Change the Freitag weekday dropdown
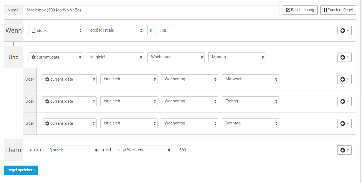Screen dimensions: 362x183 coord(250,101)
